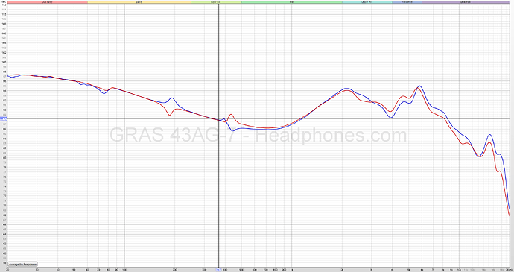The image size is (514, 272).
Task: Click the 2k label on frequency axis
Action: (x=342, y=269)
